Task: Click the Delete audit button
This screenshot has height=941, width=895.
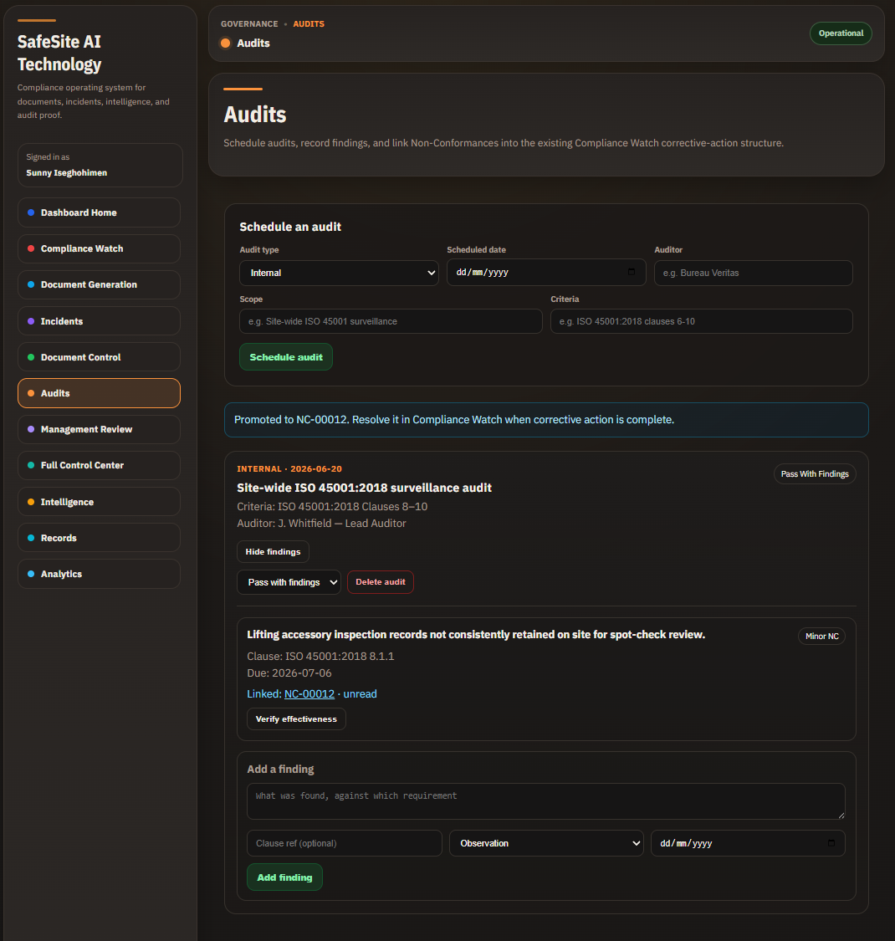Action: (381, 582)
